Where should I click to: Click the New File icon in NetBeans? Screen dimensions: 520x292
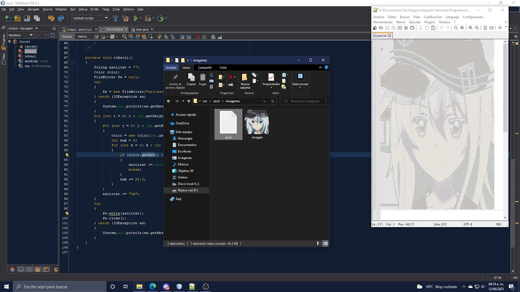(8, 18)
